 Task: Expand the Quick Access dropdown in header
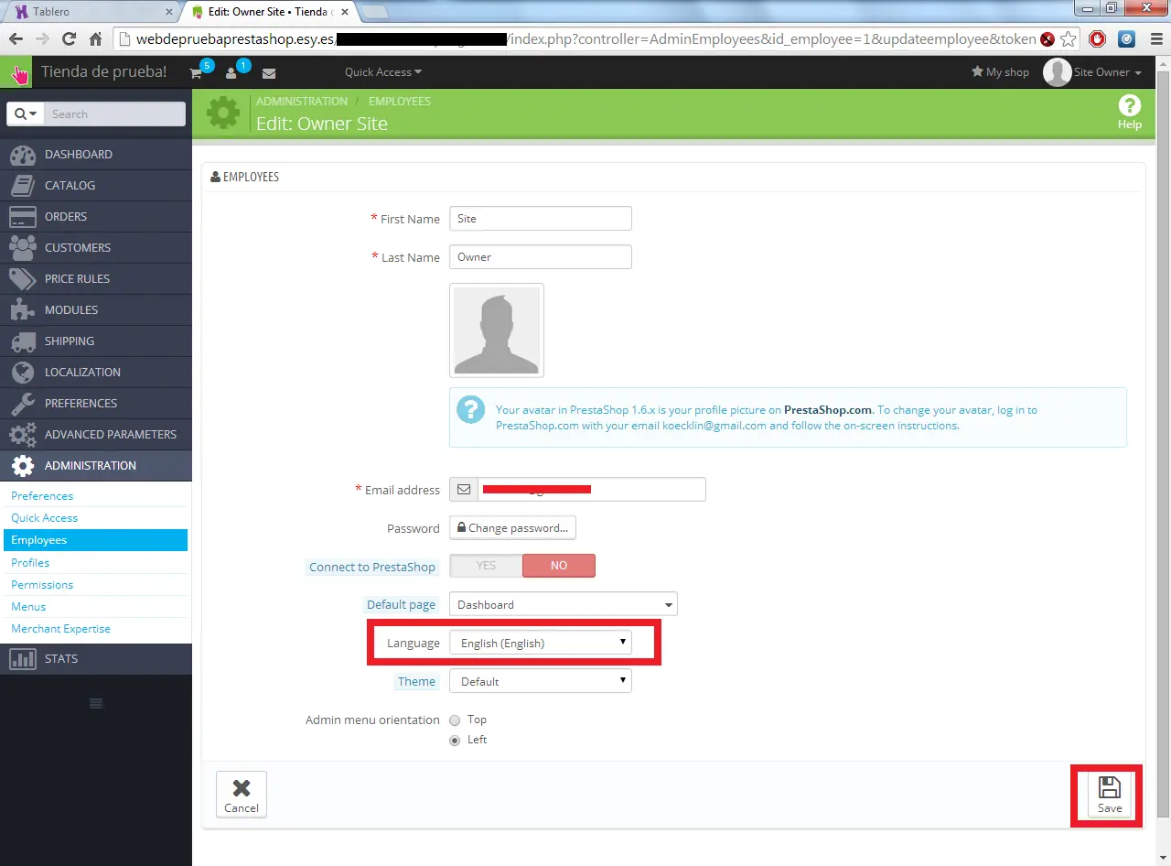[383, 72]
